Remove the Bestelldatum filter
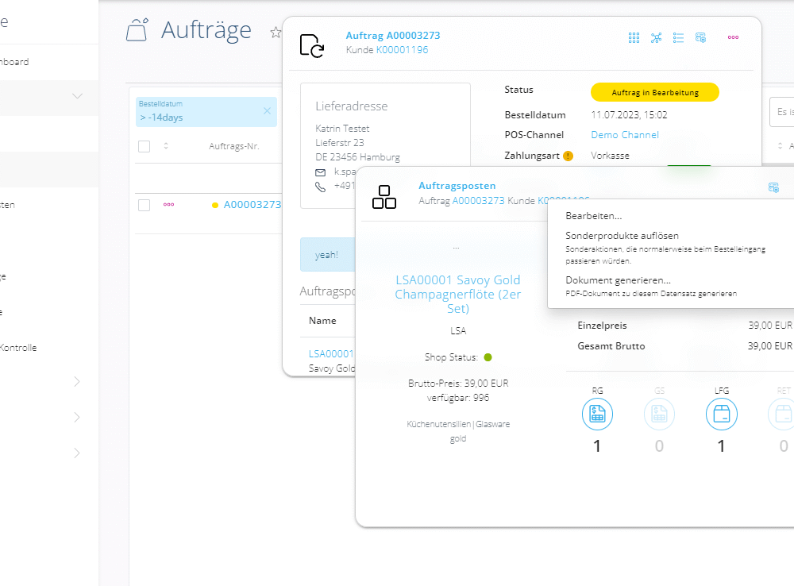The height and width of the screenshot is (586, 794). tap(267, 111)
